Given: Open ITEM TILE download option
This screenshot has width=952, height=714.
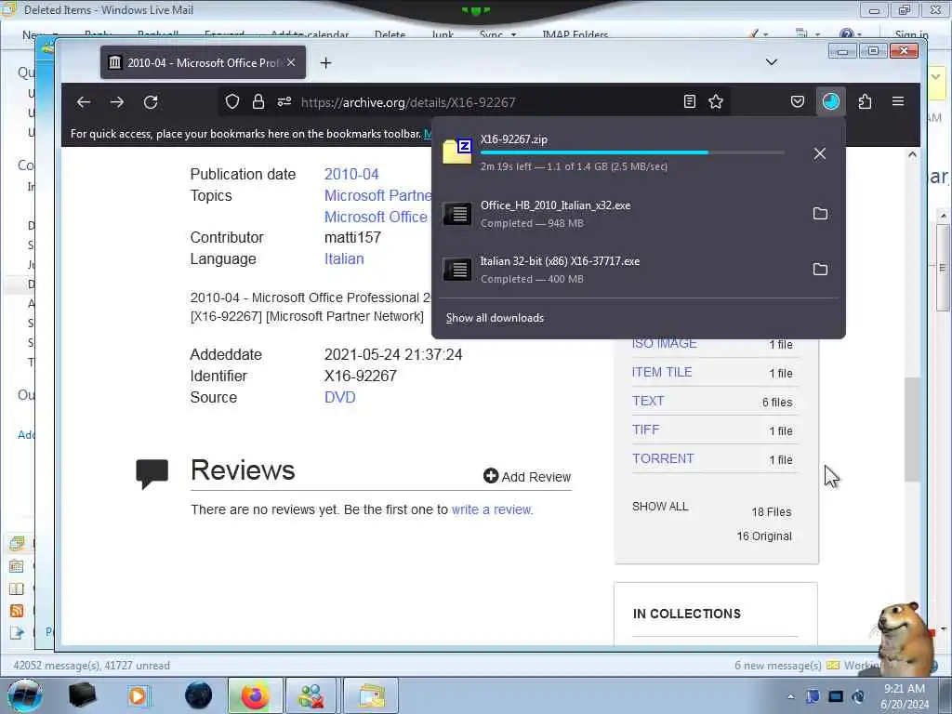Looking at the screenshot, I should [x=662, y=372].
